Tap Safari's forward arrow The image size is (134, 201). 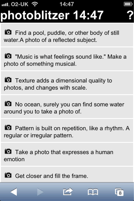(40, 192)
